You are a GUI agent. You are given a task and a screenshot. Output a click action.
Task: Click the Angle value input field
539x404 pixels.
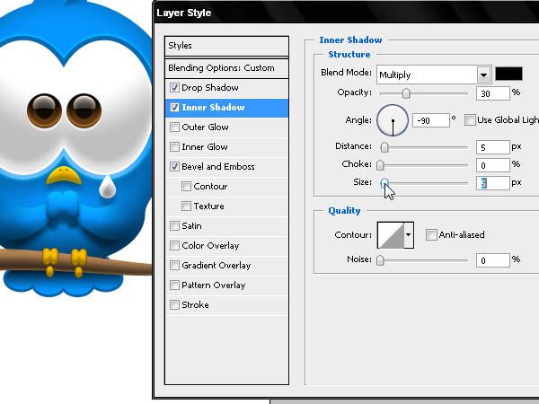click(430, 120)
